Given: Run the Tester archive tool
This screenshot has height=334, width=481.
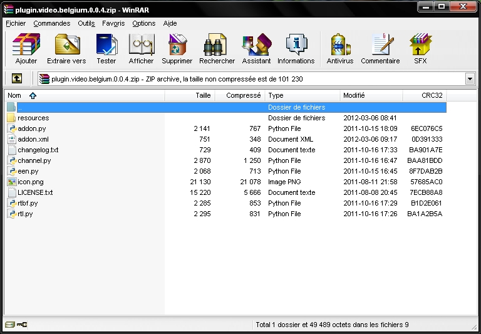Looking at the screenshot, I should pyautogui.click(x=106, y=44).
